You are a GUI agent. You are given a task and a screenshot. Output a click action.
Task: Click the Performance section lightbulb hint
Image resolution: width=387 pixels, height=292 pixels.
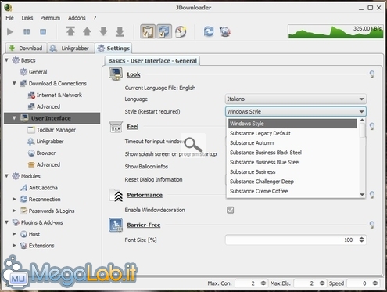[x=372, y=195]
